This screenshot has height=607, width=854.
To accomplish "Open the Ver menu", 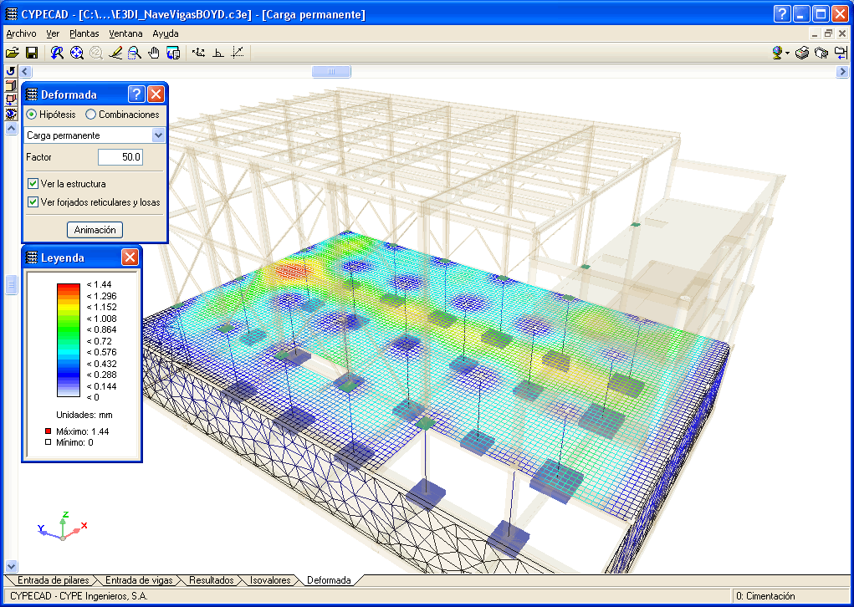I will 53,33.
